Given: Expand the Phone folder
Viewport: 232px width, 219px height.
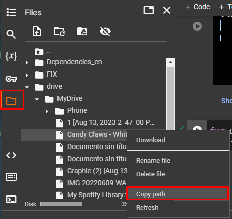Looking at the screenshot, I should tap(47, 111).
